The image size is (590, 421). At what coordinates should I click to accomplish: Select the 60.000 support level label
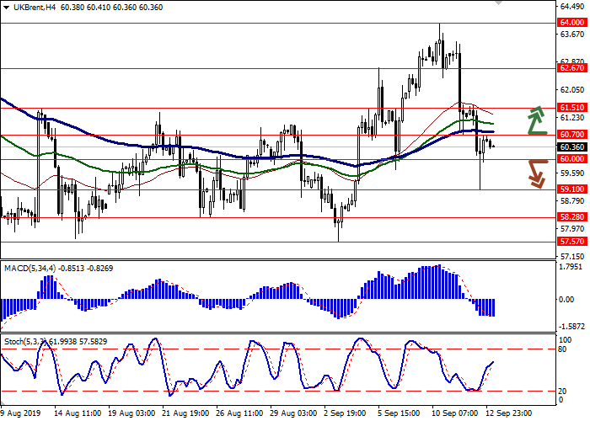point(572,159)
